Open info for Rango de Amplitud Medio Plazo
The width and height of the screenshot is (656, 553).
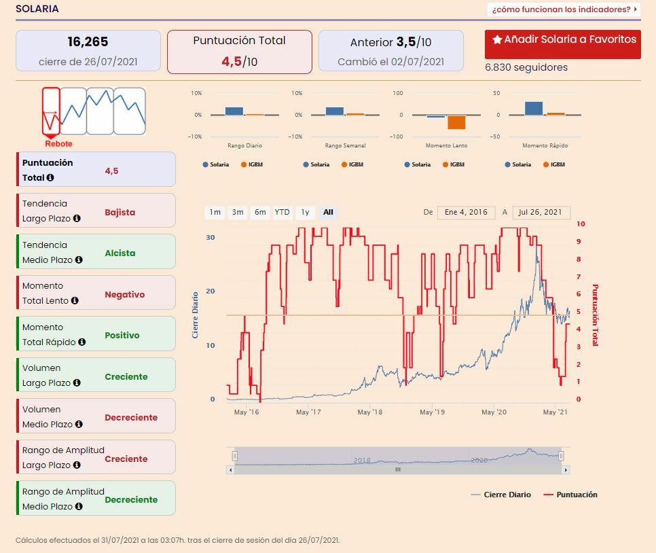79,507
